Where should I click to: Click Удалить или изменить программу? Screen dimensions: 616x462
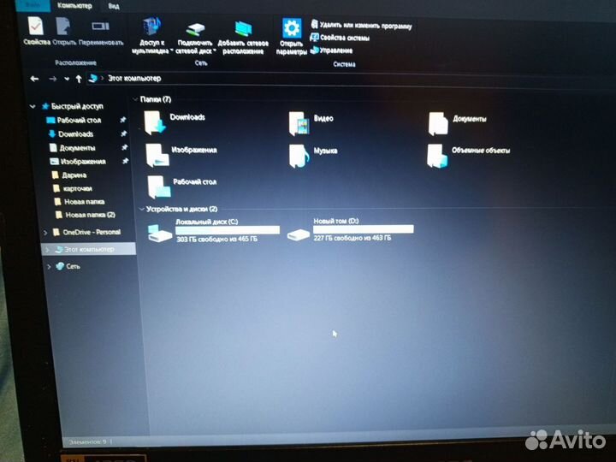[x=364, y=27]
